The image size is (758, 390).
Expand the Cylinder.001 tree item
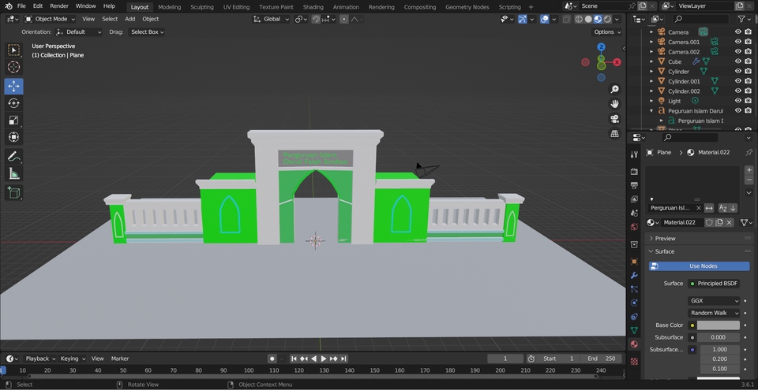coord(651,81)
